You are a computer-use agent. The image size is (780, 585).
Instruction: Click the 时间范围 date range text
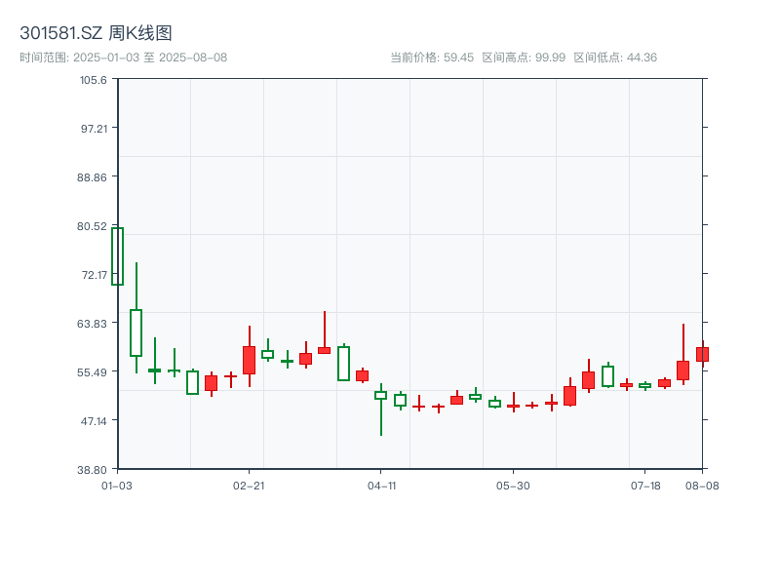(x=123, y=58)
